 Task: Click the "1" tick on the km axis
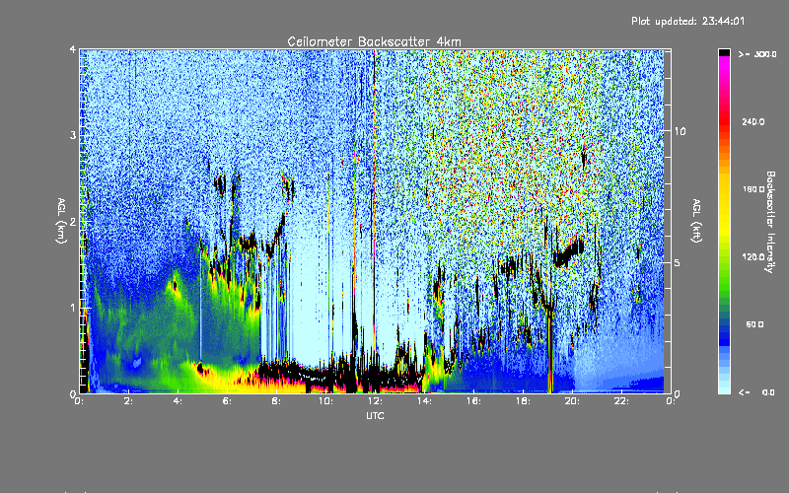coord(73,308)
